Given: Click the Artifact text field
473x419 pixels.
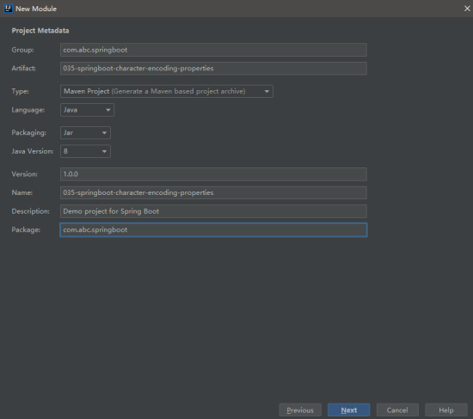Looking at the screenshot, I should click(x=213, y=69).
